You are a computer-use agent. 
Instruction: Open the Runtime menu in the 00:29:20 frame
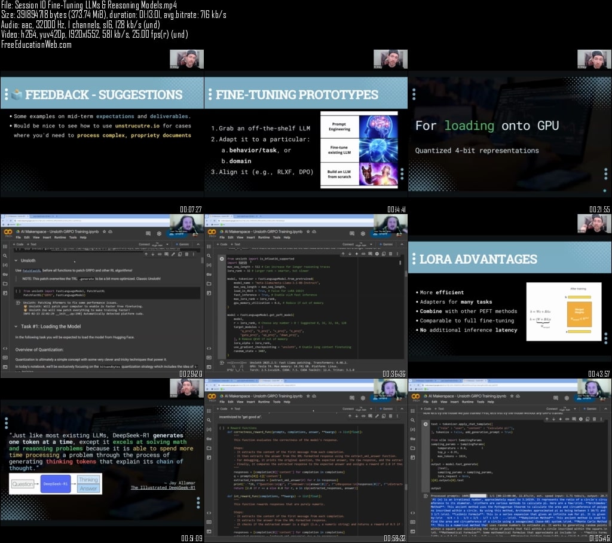tap(60, 237)
